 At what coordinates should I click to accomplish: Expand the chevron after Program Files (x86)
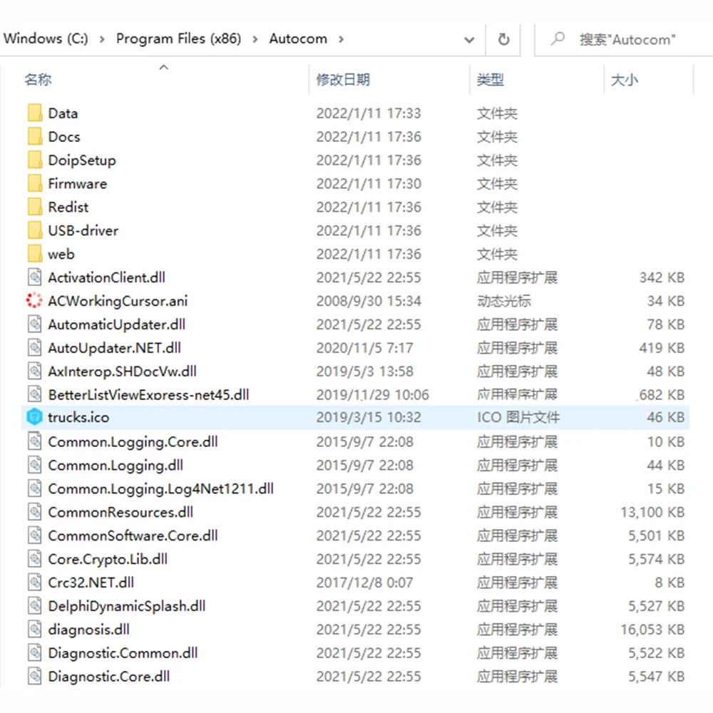pyautogui.click(x=255, y=40)
